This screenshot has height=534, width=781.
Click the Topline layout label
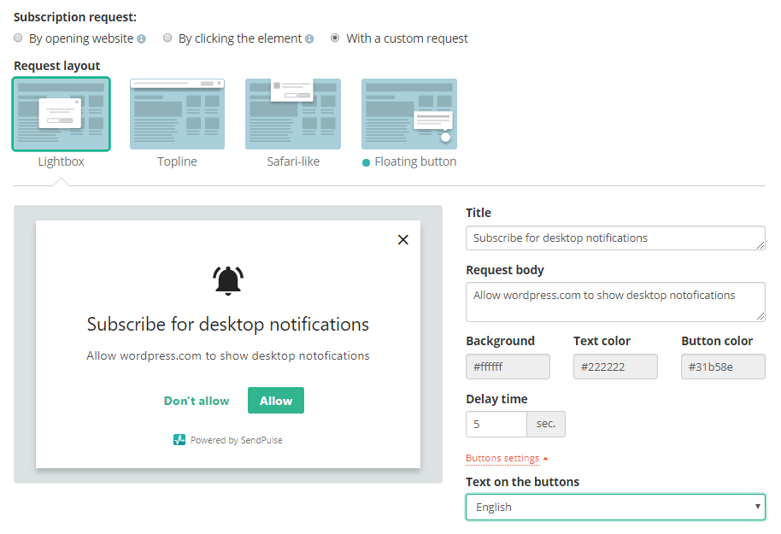(x=178, y=161)
